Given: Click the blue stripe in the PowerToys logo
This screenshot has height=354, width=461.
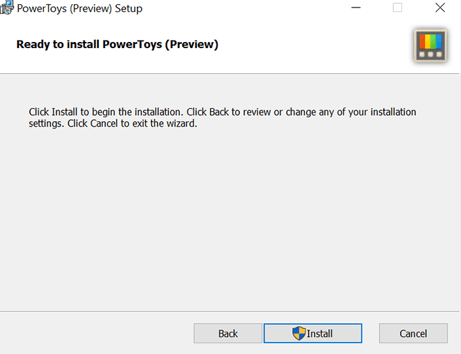Looking at the screenshot, I should (x=438, y=43).
